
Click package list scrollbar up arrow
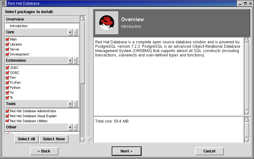(82, 18)
